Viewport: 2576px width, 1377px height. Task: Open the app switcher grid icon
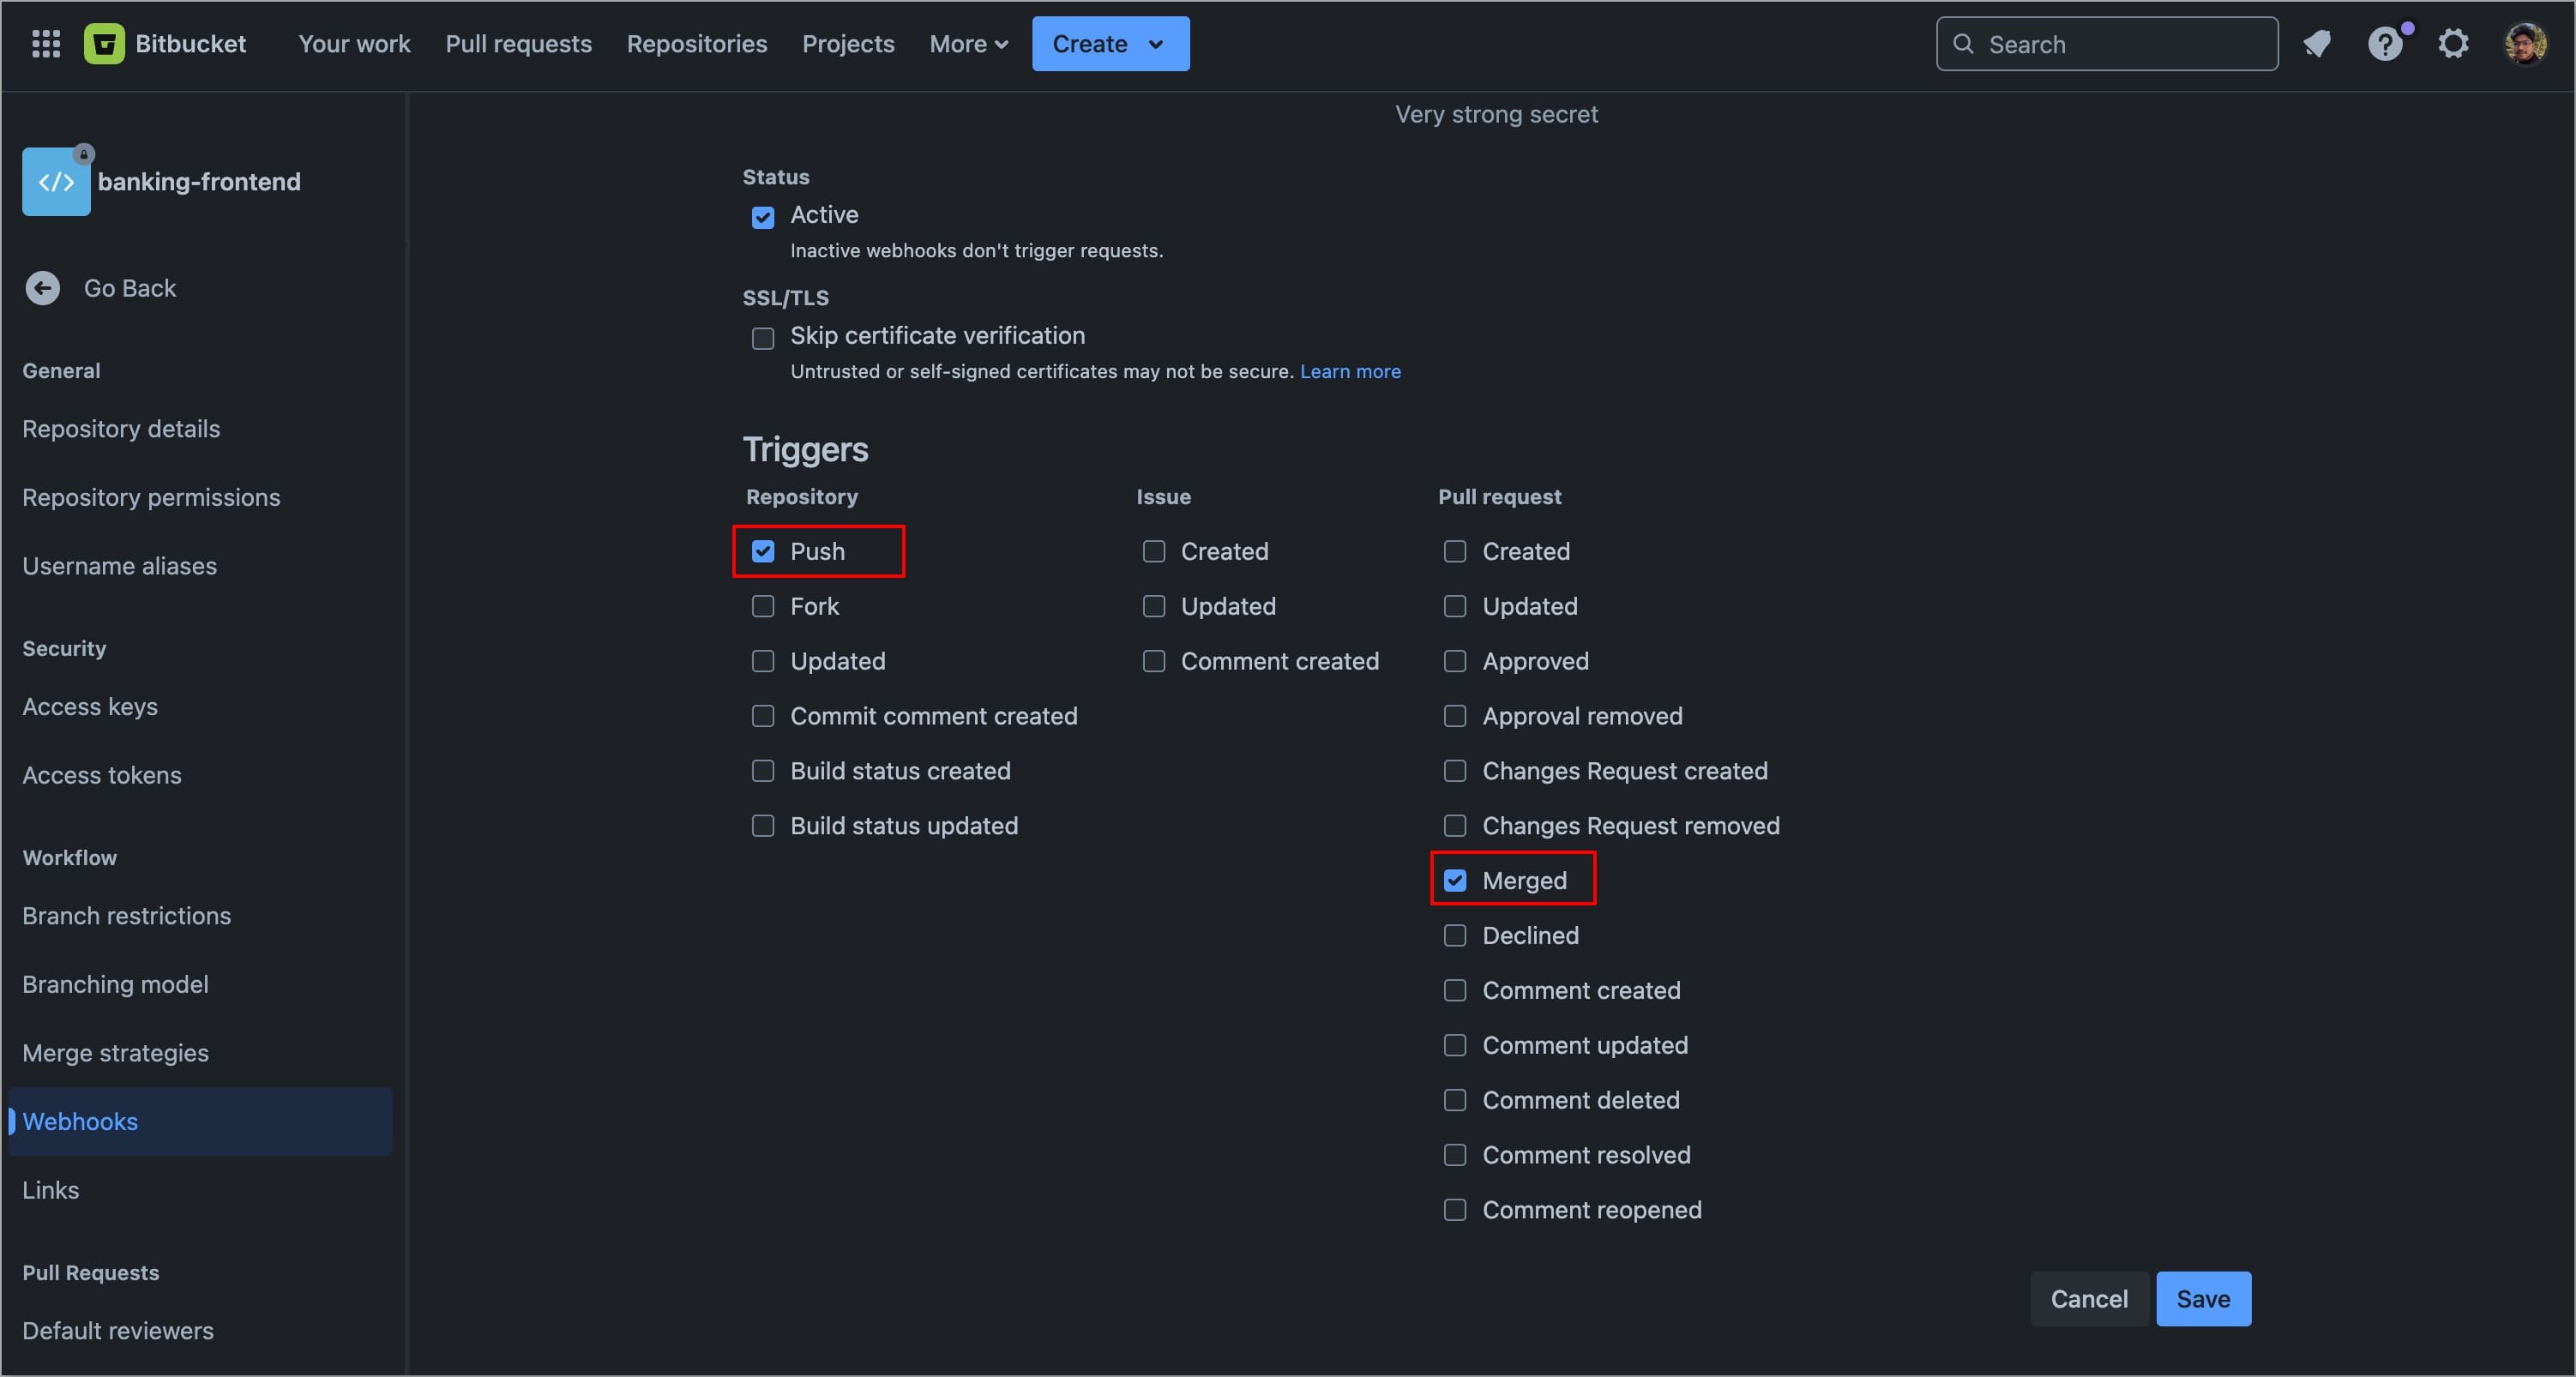[46, 44]
